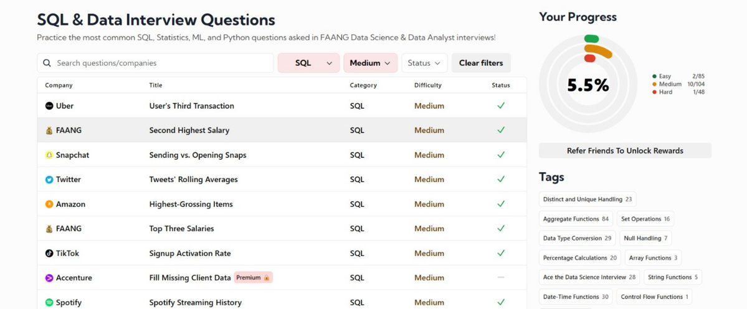The width and height of the screenshot is (747, 309).
Task: Click the Premium lock badge on Accenture row
Action: (253, 278)
